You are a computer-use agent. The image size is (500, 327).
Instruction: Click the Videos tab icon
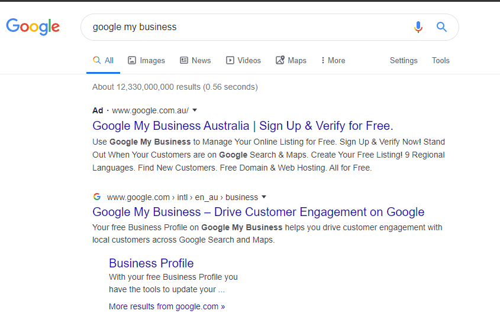pyautogui.click(x=230, y=60)
